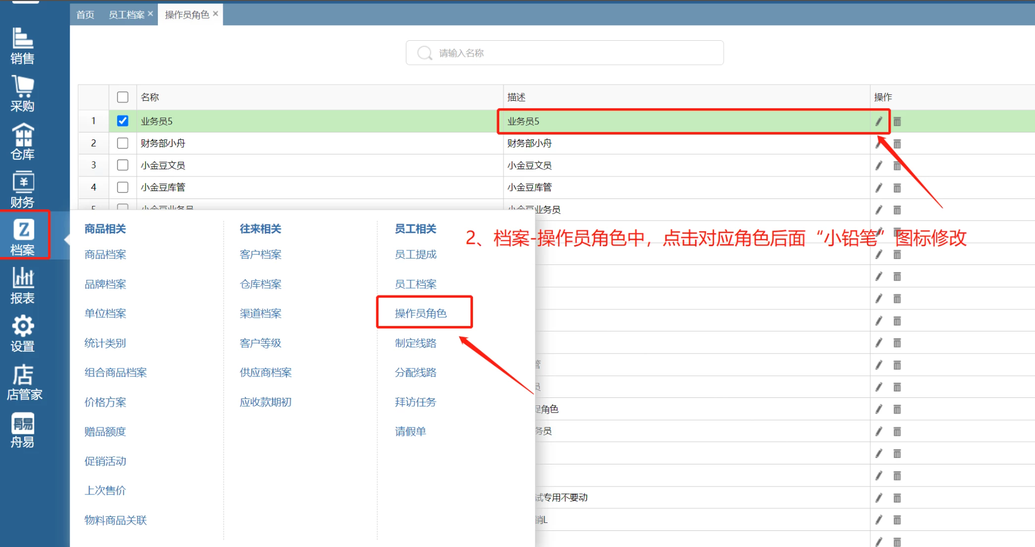Open the 销售 sales module icon
The height and width of the screenshot is (547, 1035).
[x=23, y=46]
